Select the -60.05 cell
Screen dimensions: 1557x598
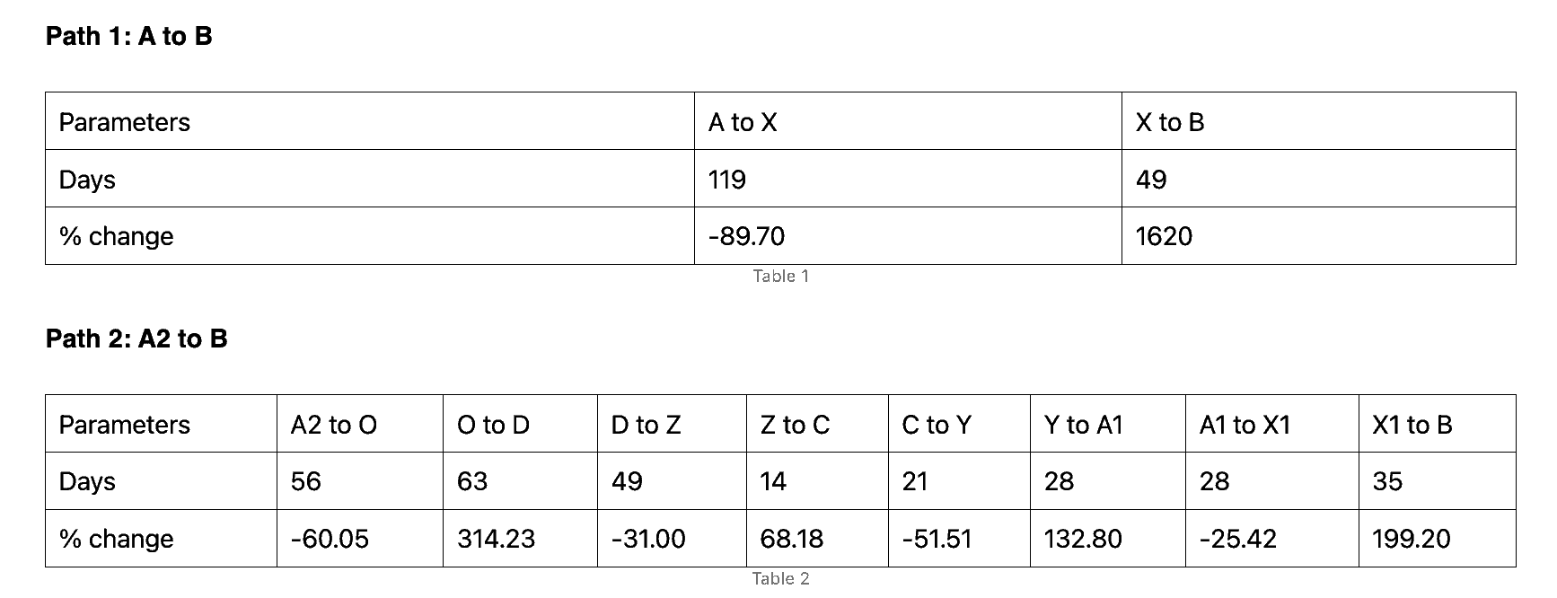[x=359, y=539]
